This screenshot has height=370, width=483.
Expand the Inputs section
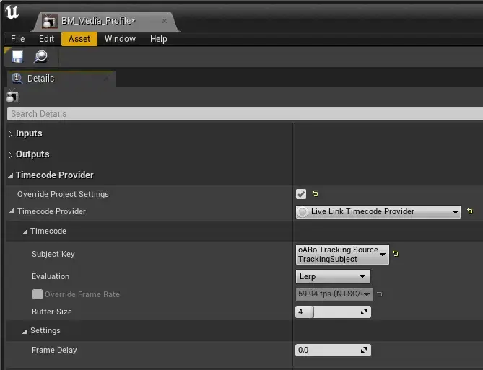(x=11, y=133)
